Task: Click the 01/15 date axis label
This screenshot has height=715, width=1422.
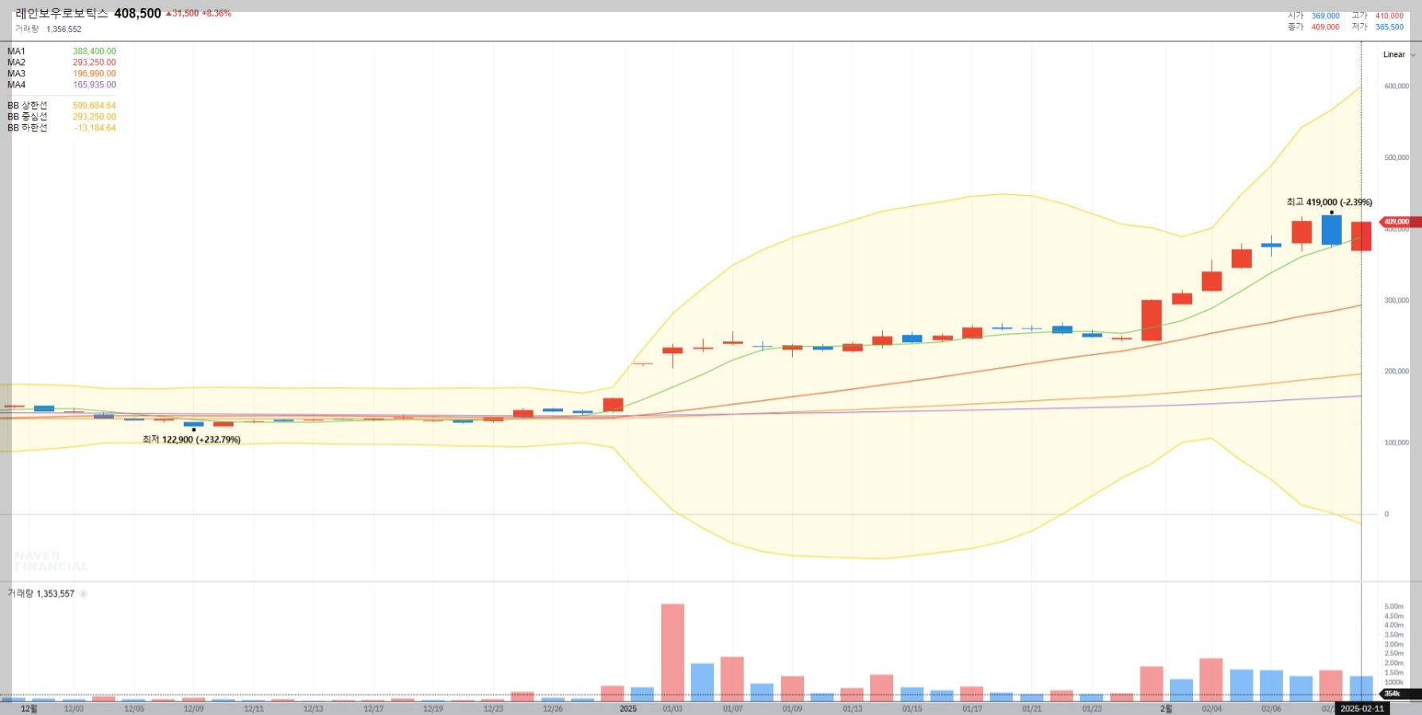Action: (x=912, y=709)
